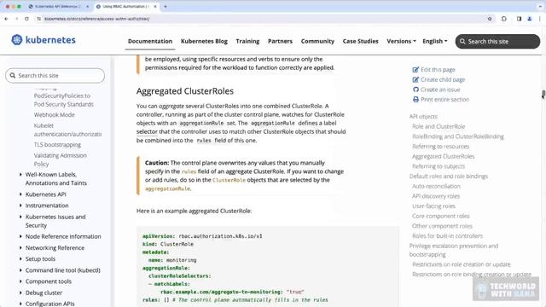Click the browser forward arrow

(16, 19)
